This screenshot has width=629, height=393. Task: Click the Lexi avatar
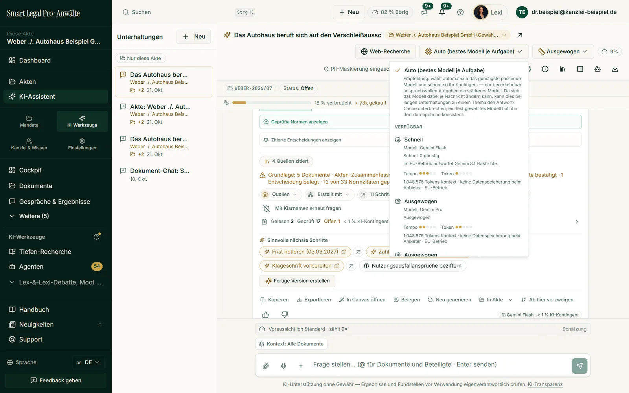pyautogui.click(x=481, y=12)
